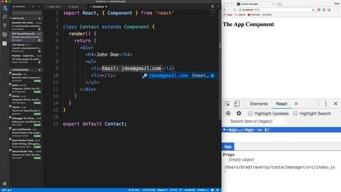Open Chrome menu with three dots
The image size is (341, 192).
click(338, 10)
